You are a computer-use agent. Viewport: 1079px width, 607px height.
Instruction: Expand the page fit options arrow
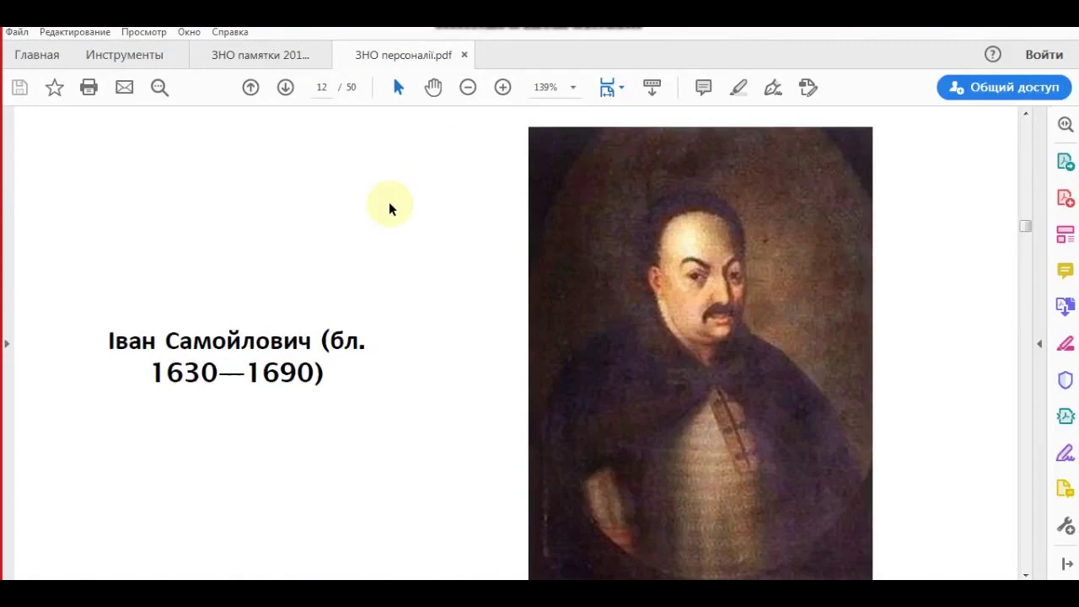click(x=621, y=87)
